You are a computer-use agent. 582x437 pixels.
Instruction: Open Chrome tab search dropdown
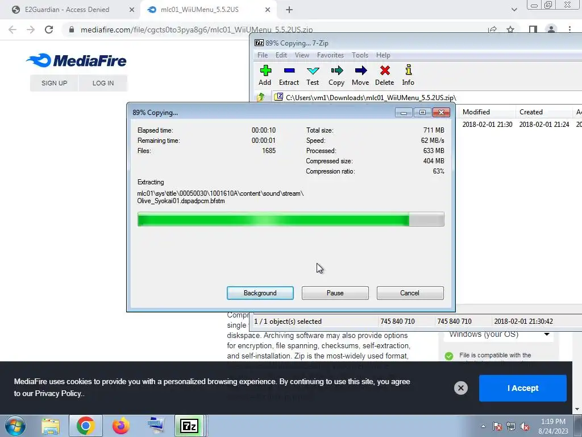click(x=514, y=10)
